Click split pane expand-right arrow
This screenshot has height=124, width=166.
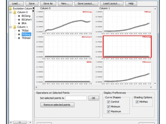[x=33, y=11]
